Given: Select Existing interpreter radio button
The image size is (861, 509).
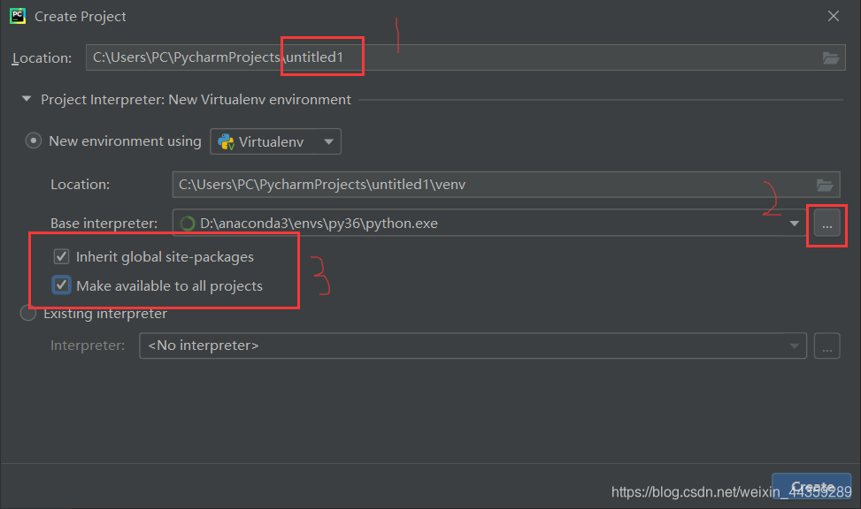Looking at the screenshot, I should pos(28,313).
